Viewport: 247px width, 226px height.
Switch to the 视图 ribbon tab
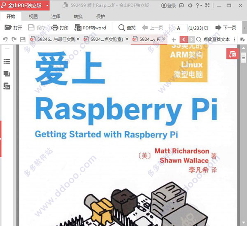[33, 16]
